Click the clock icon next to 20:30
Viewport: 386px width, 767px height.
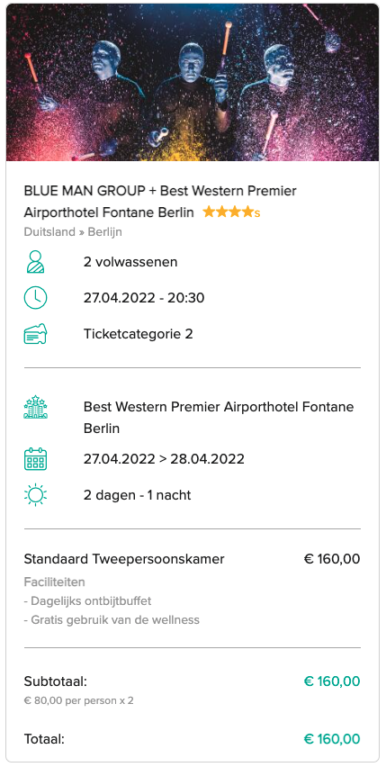pyautogui.click(x=35, y=297)
